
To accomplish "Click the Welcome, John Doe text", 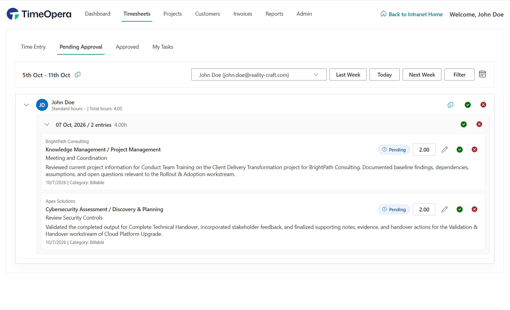I will (x=476, y=14).
